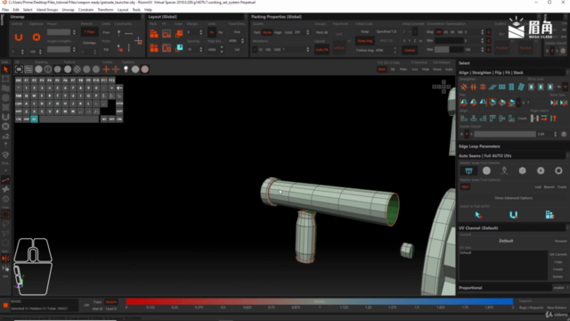Click the Similar Islands threshold slider

[505, 135]
